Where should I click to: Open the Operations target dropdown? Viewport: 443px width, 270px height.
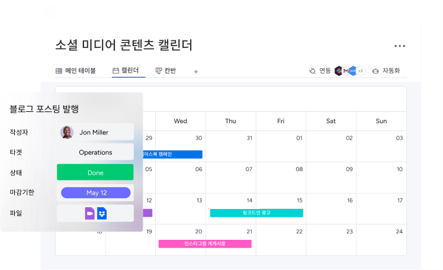pyautogui.click(x=95, y=152)
